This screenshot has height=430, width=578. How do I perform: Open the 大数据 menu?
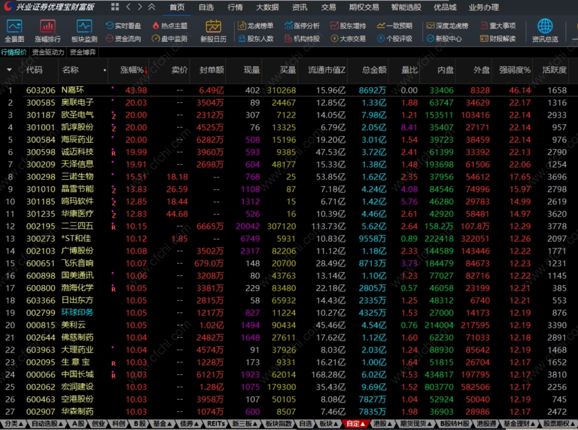click(x=267, y=8)
